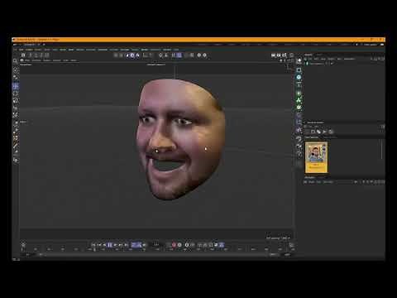Open the Mode menu in the Attributes manager
This screenshot has height=298, width=397.
pos(311,182)
